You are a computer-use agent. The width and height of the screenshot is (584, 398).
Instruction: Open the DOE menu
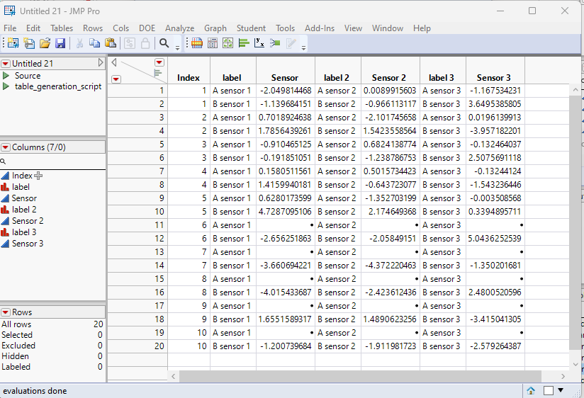pos(147,28)
